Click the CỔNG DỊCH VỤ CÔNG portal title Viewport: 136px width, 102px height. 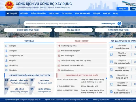(44, 4)
